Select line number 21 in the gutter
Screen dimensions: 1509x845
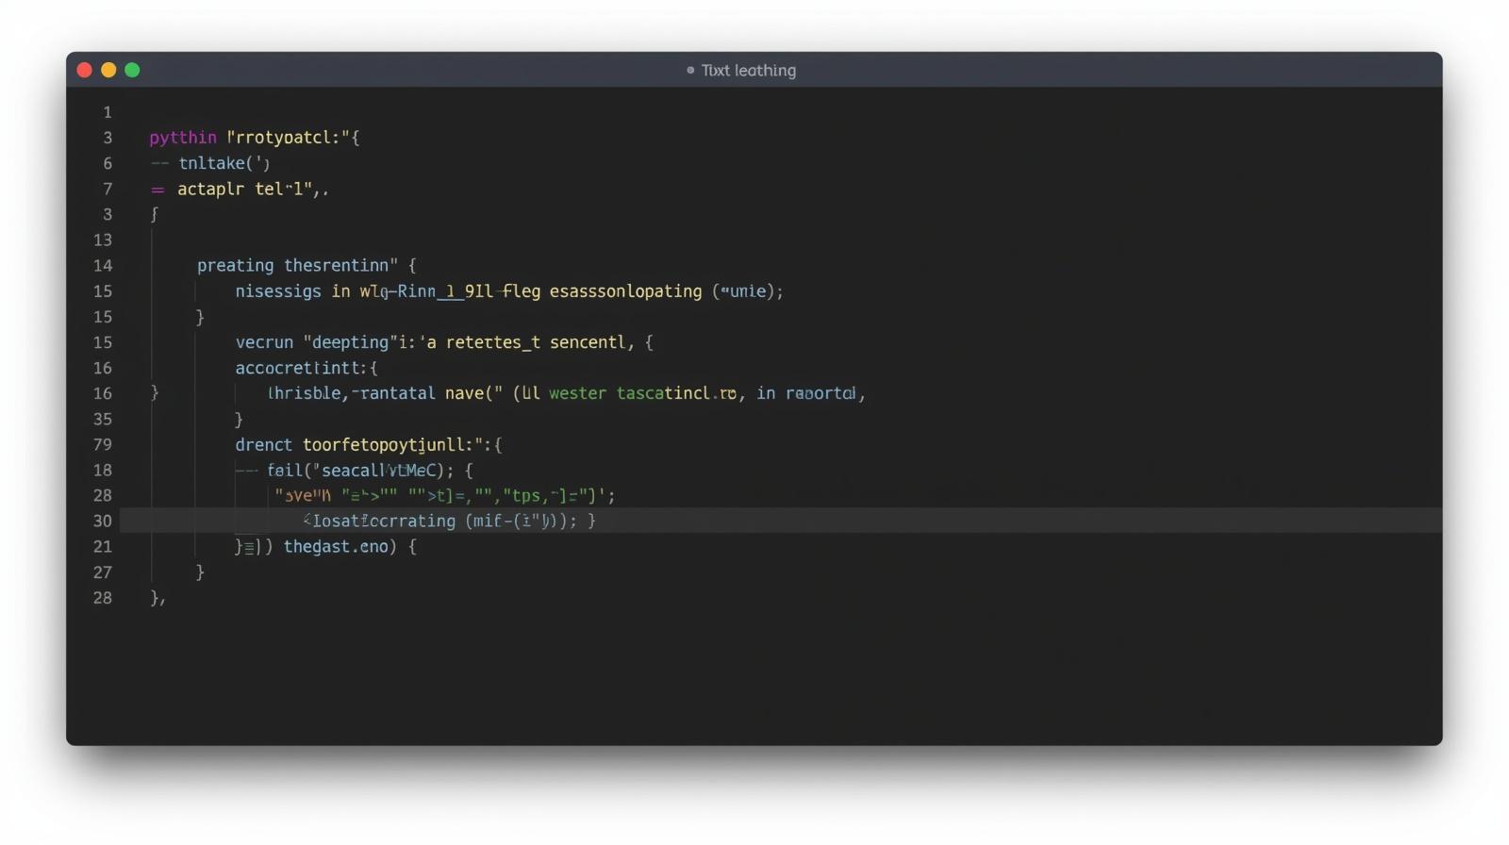click(103, 546)
